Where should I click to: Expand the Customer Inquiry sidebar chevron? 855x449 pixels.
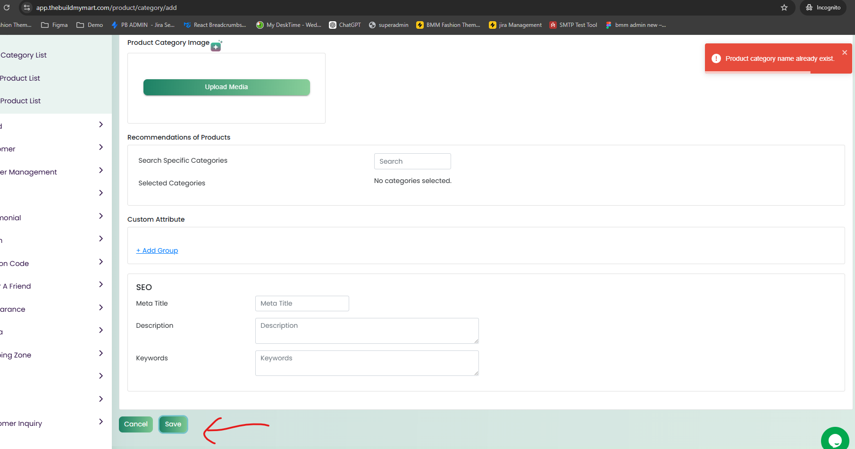point(101,422)
